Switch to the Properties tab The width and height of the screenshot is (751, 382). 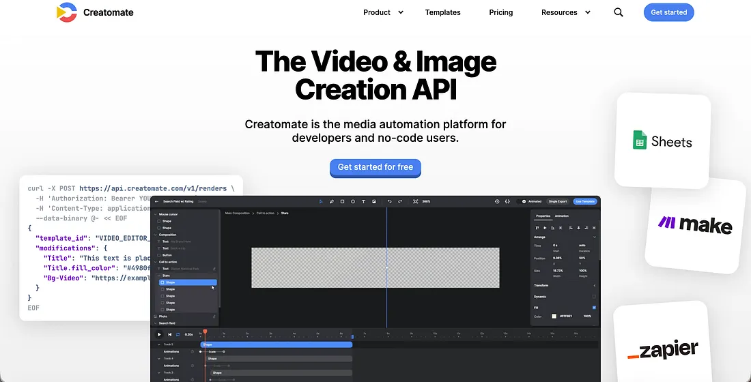point(543,216)
